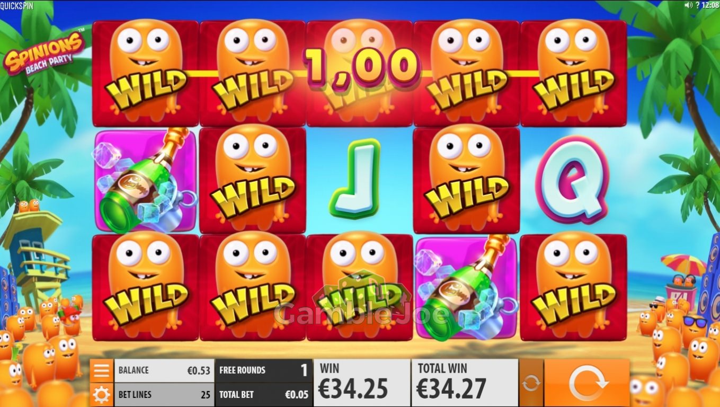Open help with the question mark icon
The width and height of the screenshot is (720, 407).
(x=698, y=5)
